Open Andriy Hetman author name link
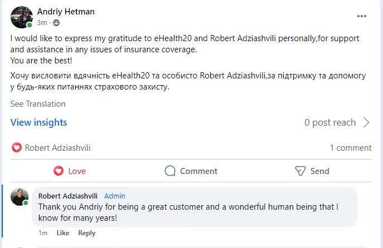This screenshot has height=248, width=383. (x=66, y=11)
